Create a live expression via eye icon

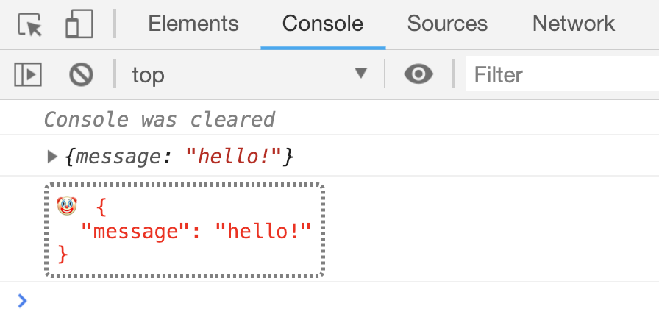click(x=418, y=74)
